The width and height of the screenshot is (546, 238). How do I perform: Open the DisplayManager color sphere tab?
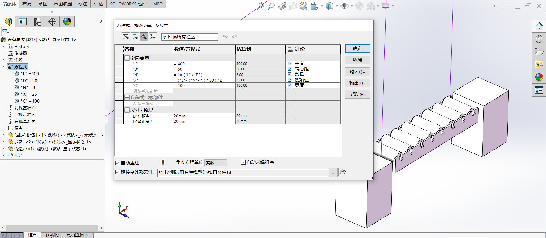[x=67, y=22]
